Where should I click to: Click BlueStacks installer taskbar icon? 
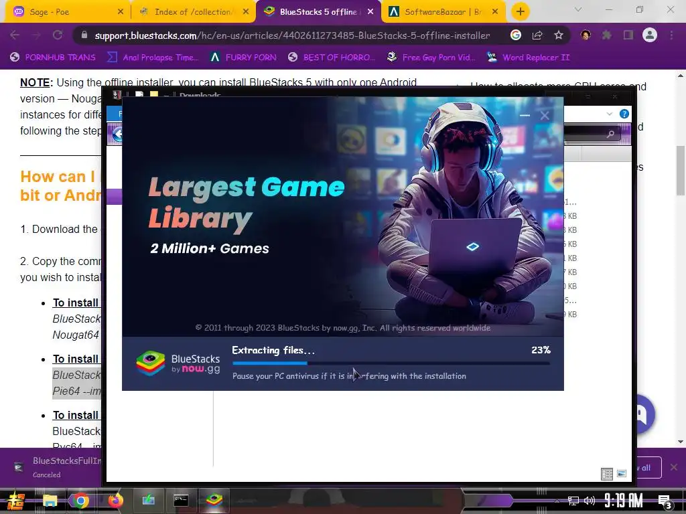point(214,500)
